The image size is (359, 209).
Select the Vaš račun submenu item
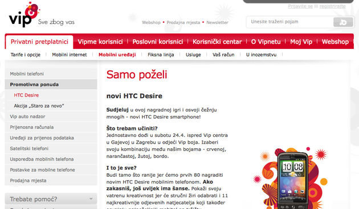223,55
